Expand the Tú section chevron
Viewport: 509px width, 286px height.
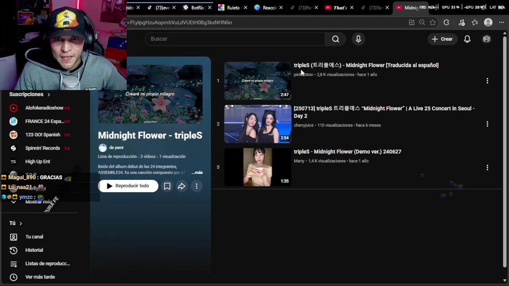[x=21, y=223]
